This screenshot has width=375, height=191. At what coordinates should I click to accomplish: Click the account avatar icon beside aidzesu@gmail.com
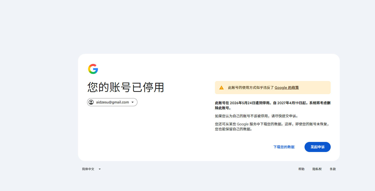(x=91, y=102)
